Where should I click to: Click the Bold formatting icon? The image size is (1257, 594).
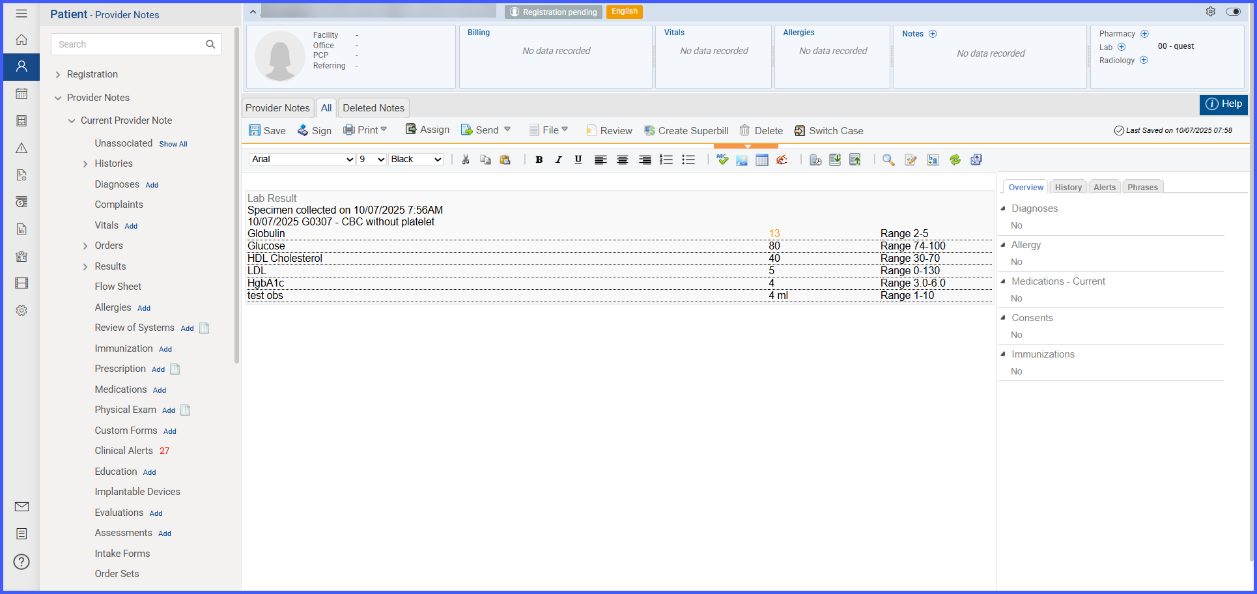(x=539, y=160)
